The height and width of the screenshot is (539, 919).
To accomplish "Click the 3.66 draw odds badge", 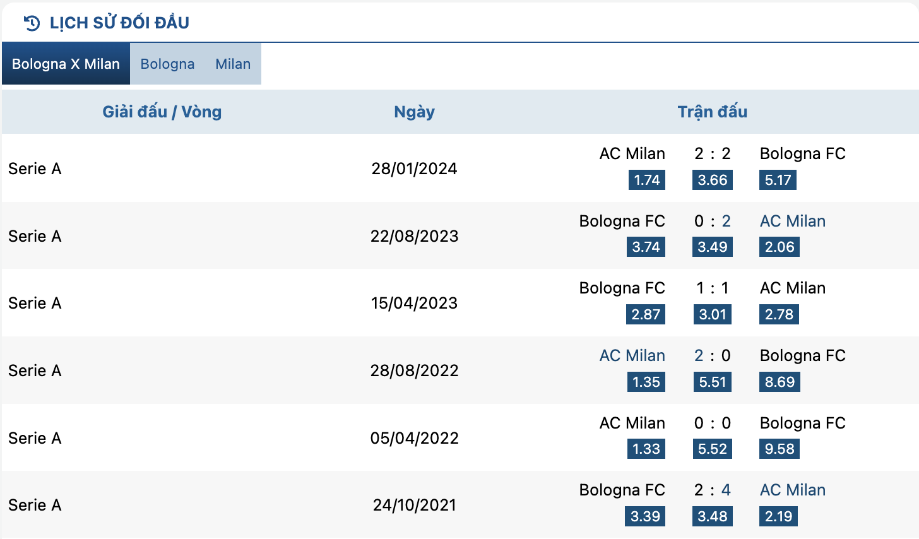I will point(713,180).
